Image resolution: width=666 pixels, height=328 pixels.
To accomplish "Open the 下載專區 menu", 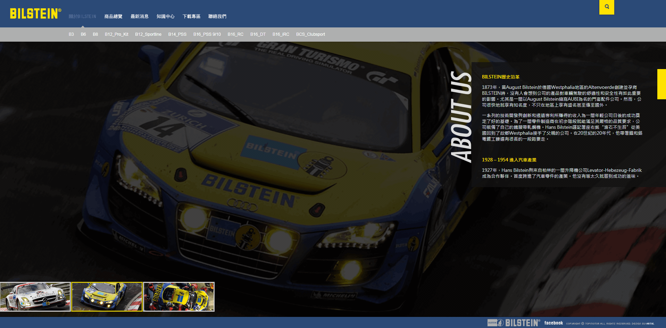I will tap(191, 16).
